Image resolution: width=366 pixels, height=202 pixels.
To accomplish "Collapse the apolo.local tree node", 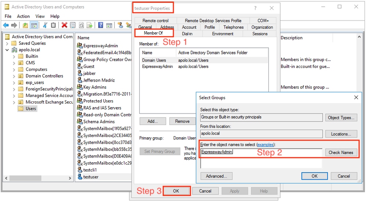I will [x=7, y=50].
